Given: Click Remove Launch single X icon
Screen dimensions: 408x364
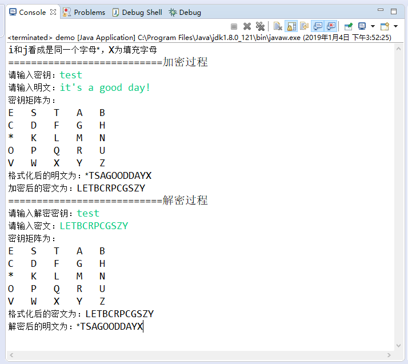Looking at the screenshot, I should [x=247, y=26].
